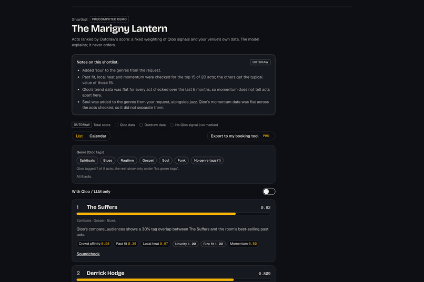Image resolution: width=424 pixels, height=282 pixels.
Task: Click the No Qloo signal legend circle
Action: click(171, 125)
